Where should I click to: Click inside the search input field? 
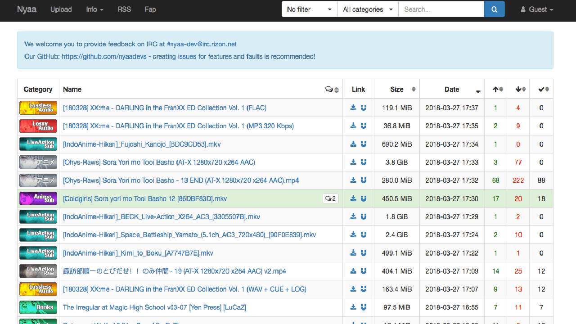tap(441, 9)
